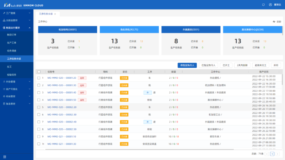Viewport: 285px width, 160px height.
Task: Filter by 已指定执行人 button
Action: click(208, 65)
